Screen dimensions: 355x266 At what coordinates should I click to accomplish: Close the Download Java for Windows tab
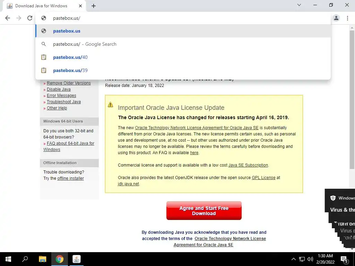click(80, 6)
